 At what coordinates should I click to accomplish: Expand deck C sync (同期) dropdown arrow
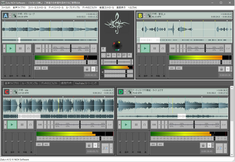click(45, 125)
